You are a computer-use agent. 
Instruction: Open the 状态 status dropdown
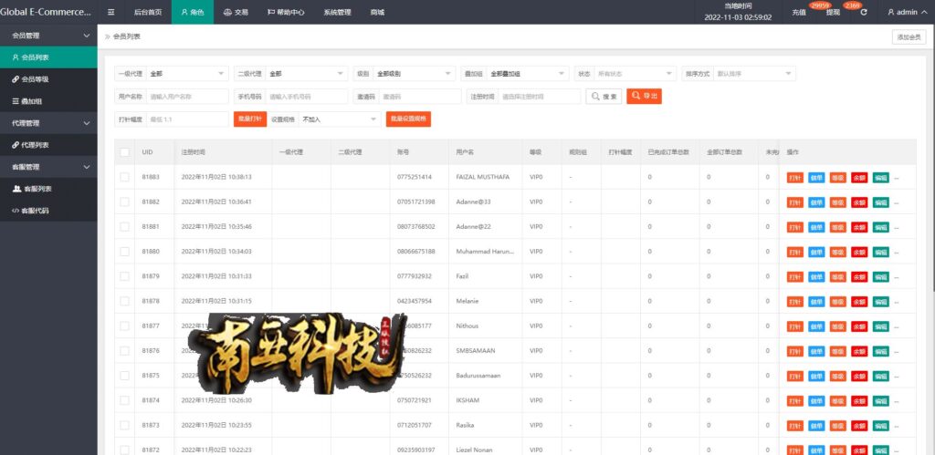[x=635, y=74]
